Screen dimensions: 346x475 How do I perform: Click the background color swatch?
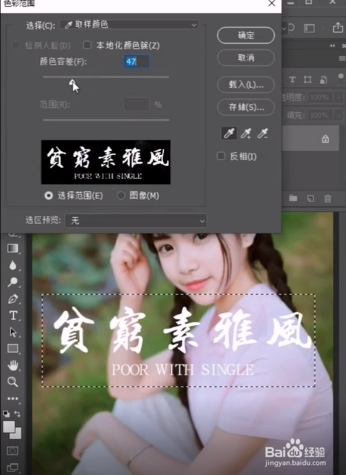[x=18, y=435]
